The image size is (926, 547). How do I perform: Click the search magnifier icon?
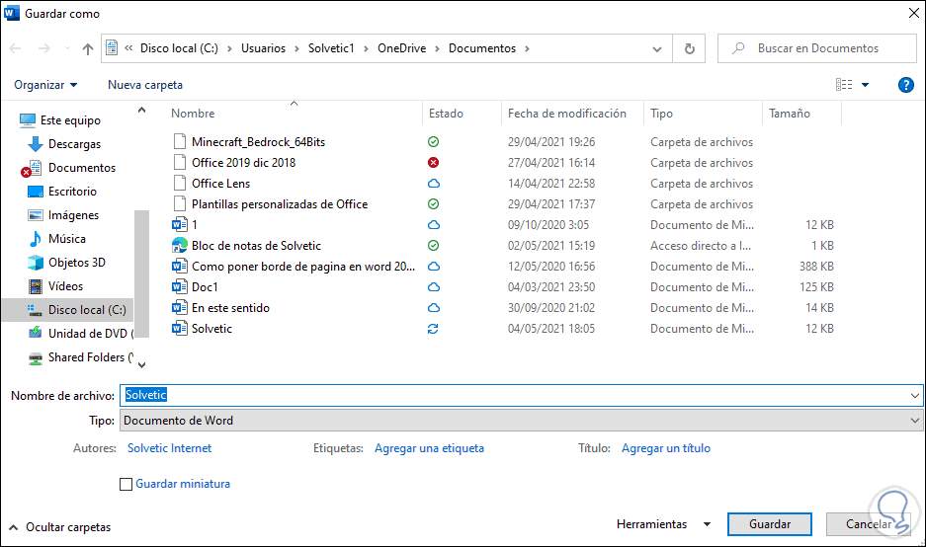[738, 48]
